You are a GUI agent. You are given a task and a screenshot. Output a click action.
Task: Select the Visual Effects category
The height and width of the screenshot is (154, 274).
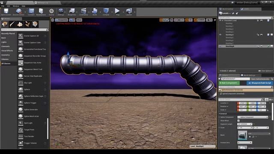7,50
